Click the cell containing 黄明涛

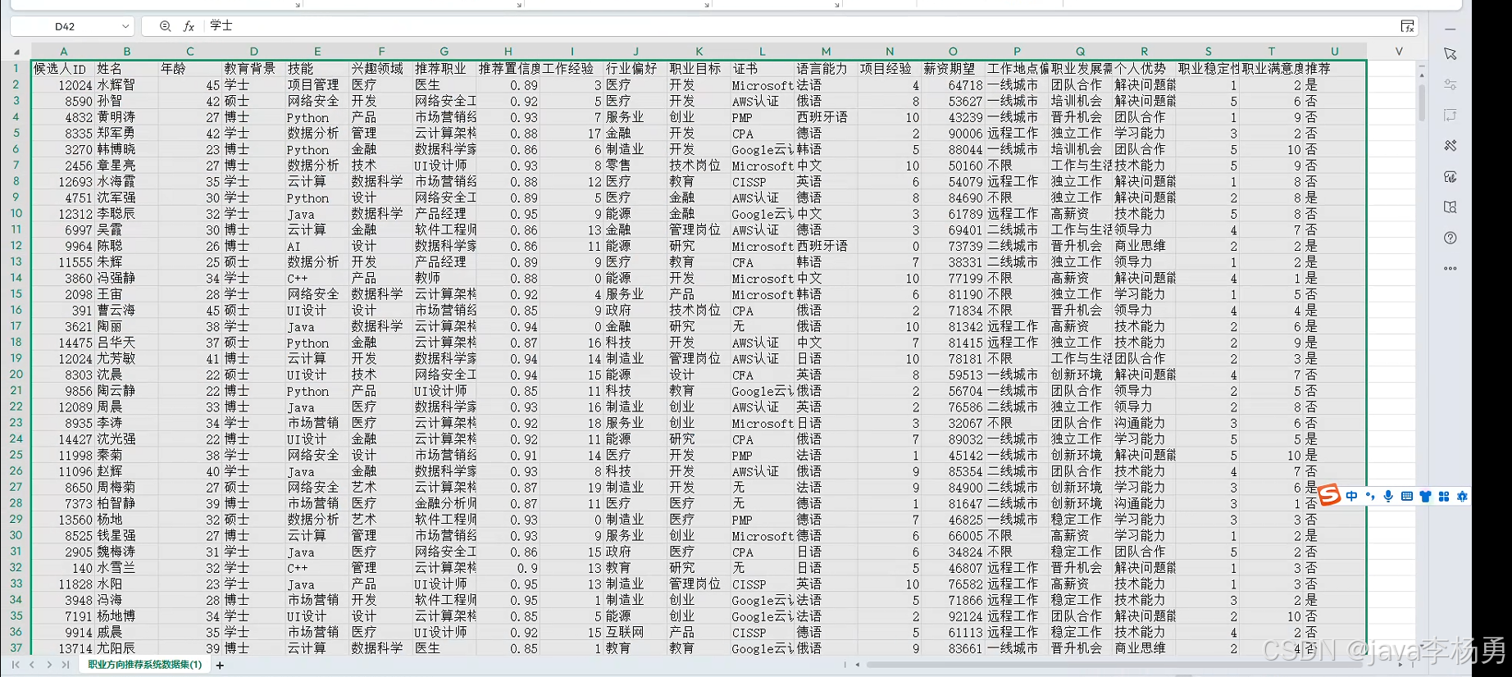pyautogui.click(x=126, y=117)
